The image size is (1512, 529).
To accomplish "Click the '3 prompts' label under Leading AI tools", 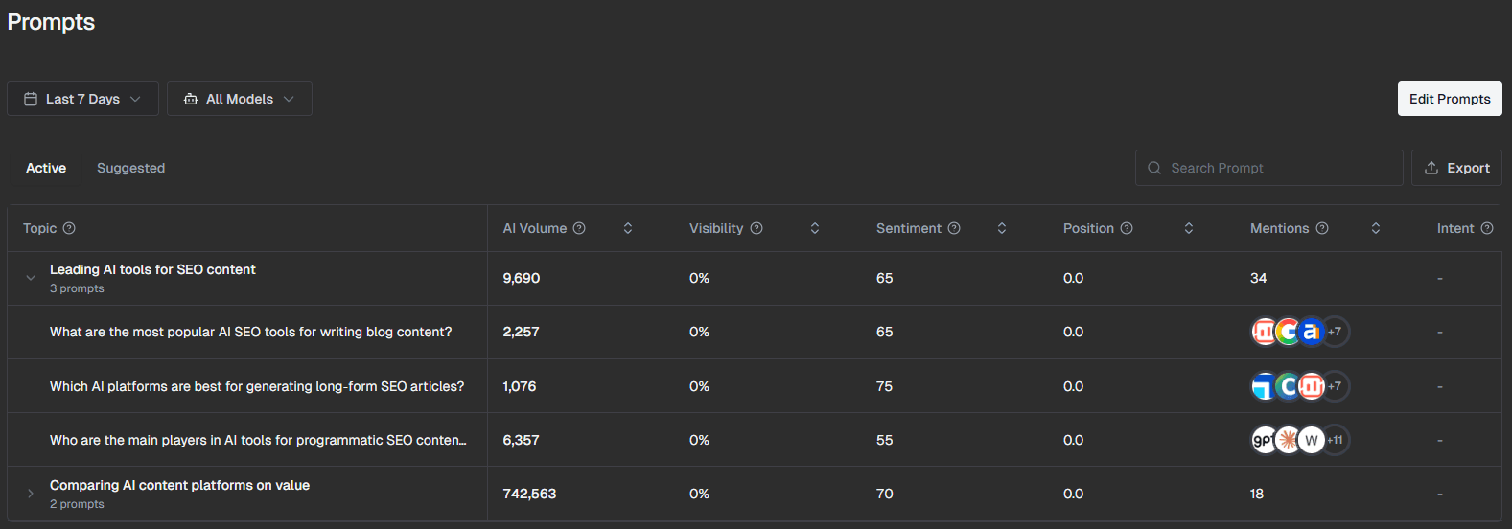I will pyautogui.click(x=77, y=288).
